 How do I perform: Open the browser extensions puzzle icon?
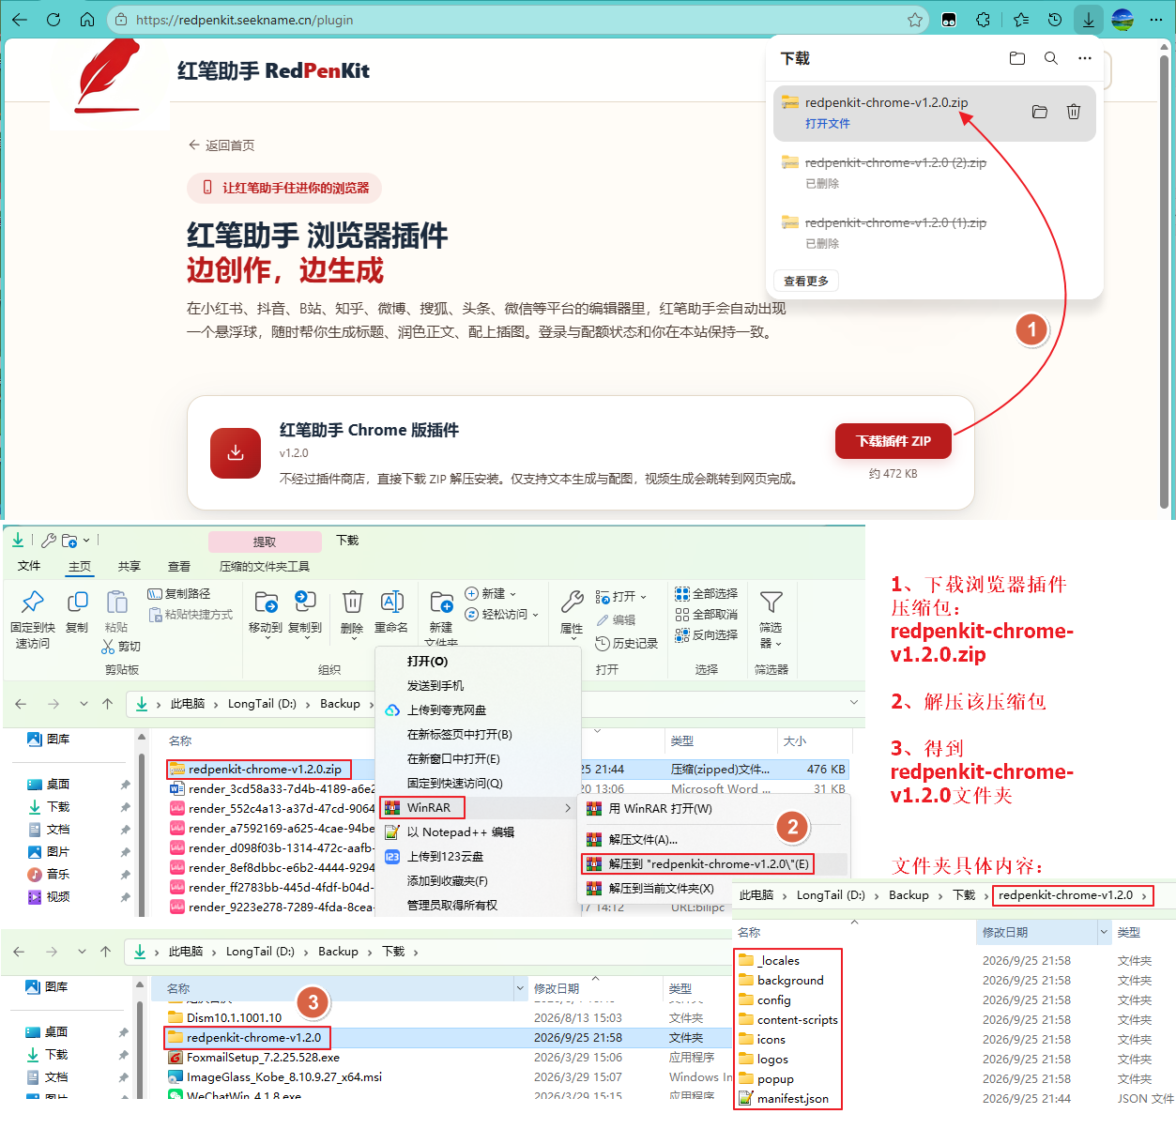[x=983, y=20]
